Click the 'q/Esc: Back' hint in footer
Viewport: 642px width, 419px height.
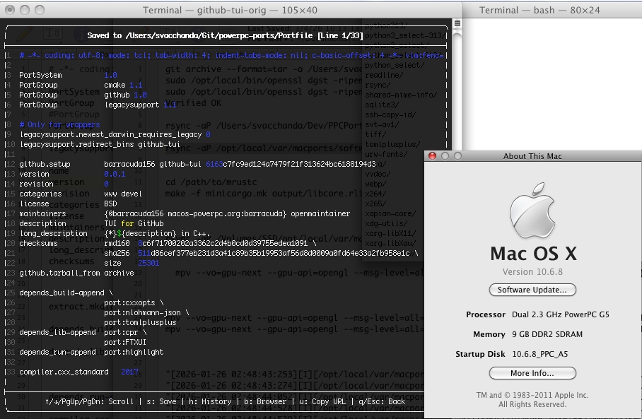click(382, 401)
